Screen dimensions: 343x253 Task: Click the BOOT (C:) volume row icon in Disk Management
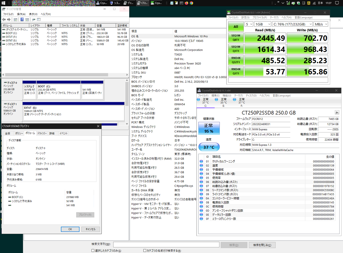point(3,33)
